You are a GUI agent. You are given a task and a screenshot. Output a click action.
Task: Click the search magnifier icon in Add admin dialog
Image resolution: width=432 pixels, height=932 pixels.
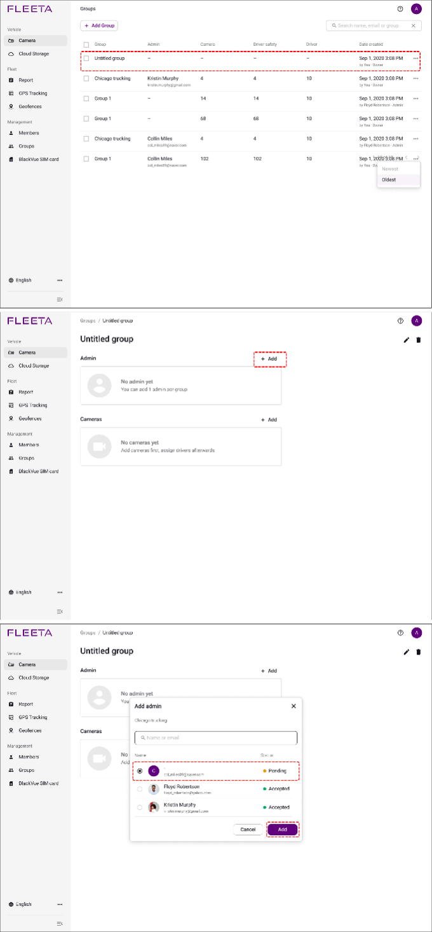pos(143,738)
